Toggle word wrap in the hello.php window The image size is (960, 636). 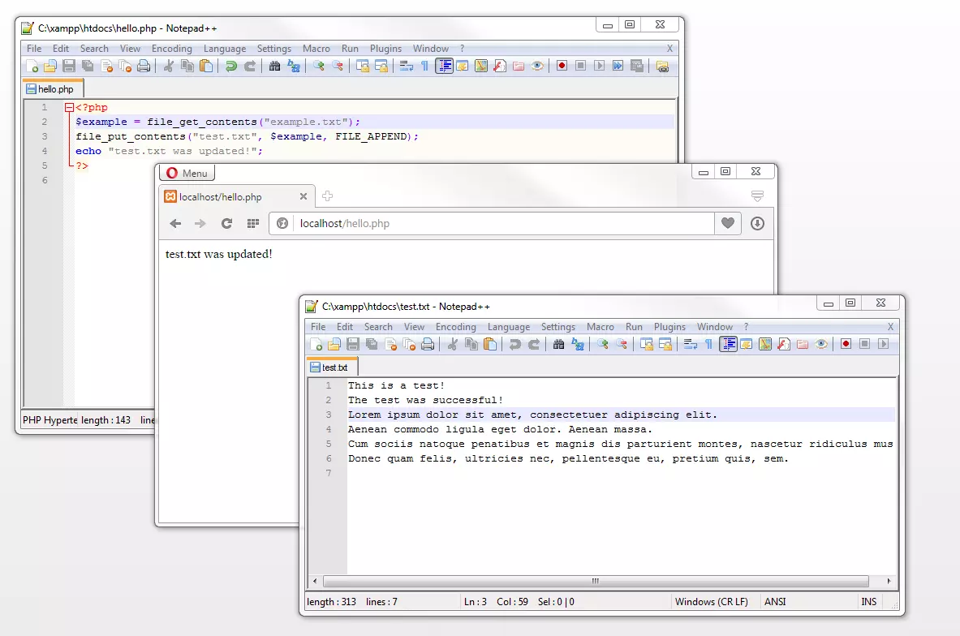point(406,66)
